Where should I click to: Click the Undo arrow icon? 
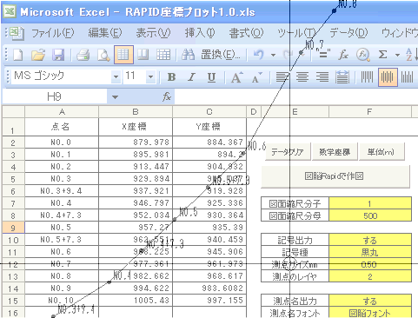coord(258,55)
